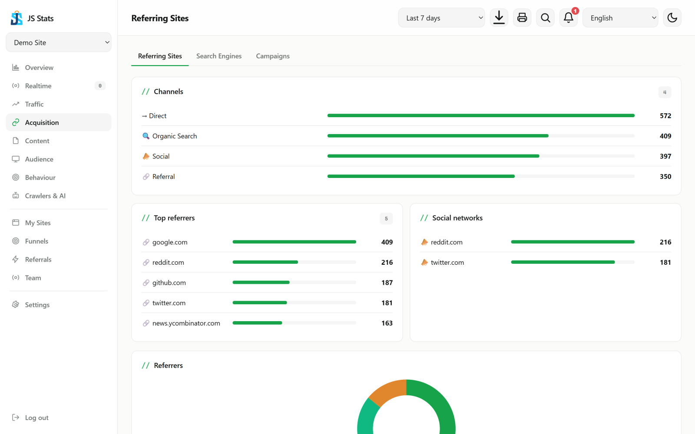Click the Funnels target icon
Image resolution: width=695 pixels, height=434 pixels.
(x=16, y=241)
